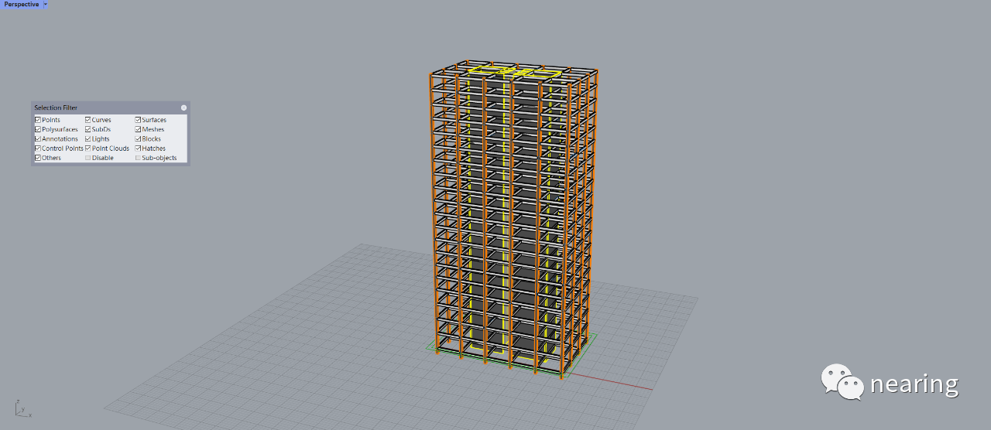Toggle the Blocks filter checkbox
Image resolution: width=991 pixels, height=430 pixels.
[138, 138]
